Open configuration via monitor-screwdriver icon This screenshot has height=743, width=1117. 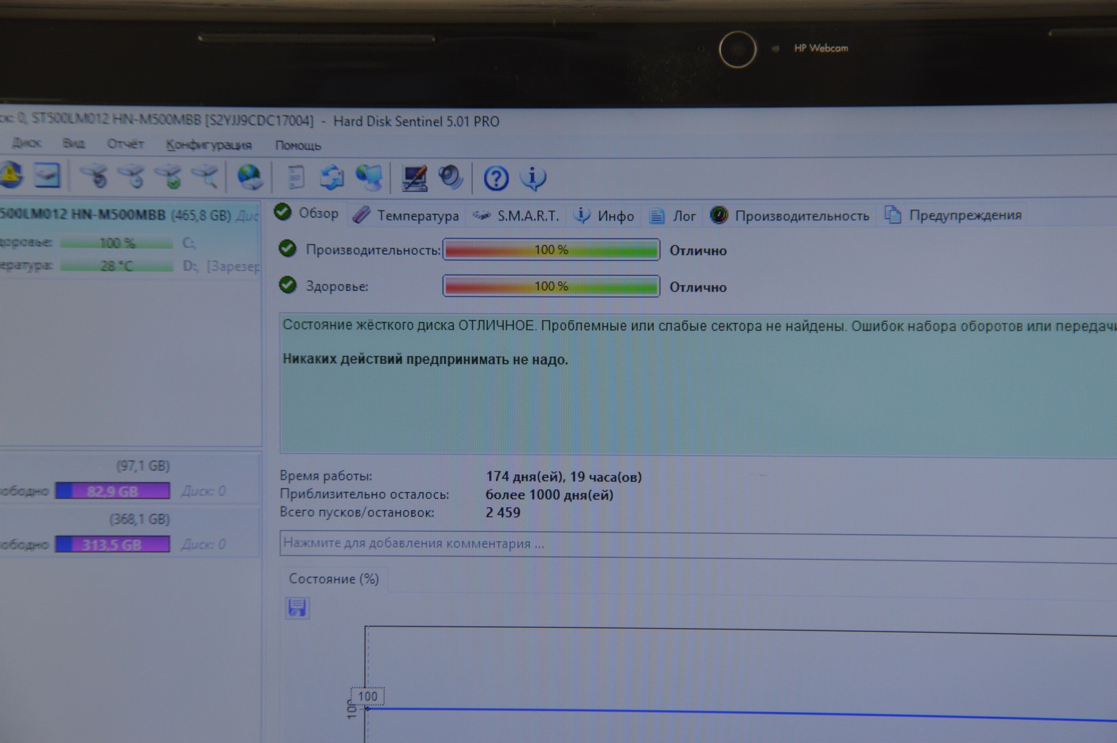[414, 178]
